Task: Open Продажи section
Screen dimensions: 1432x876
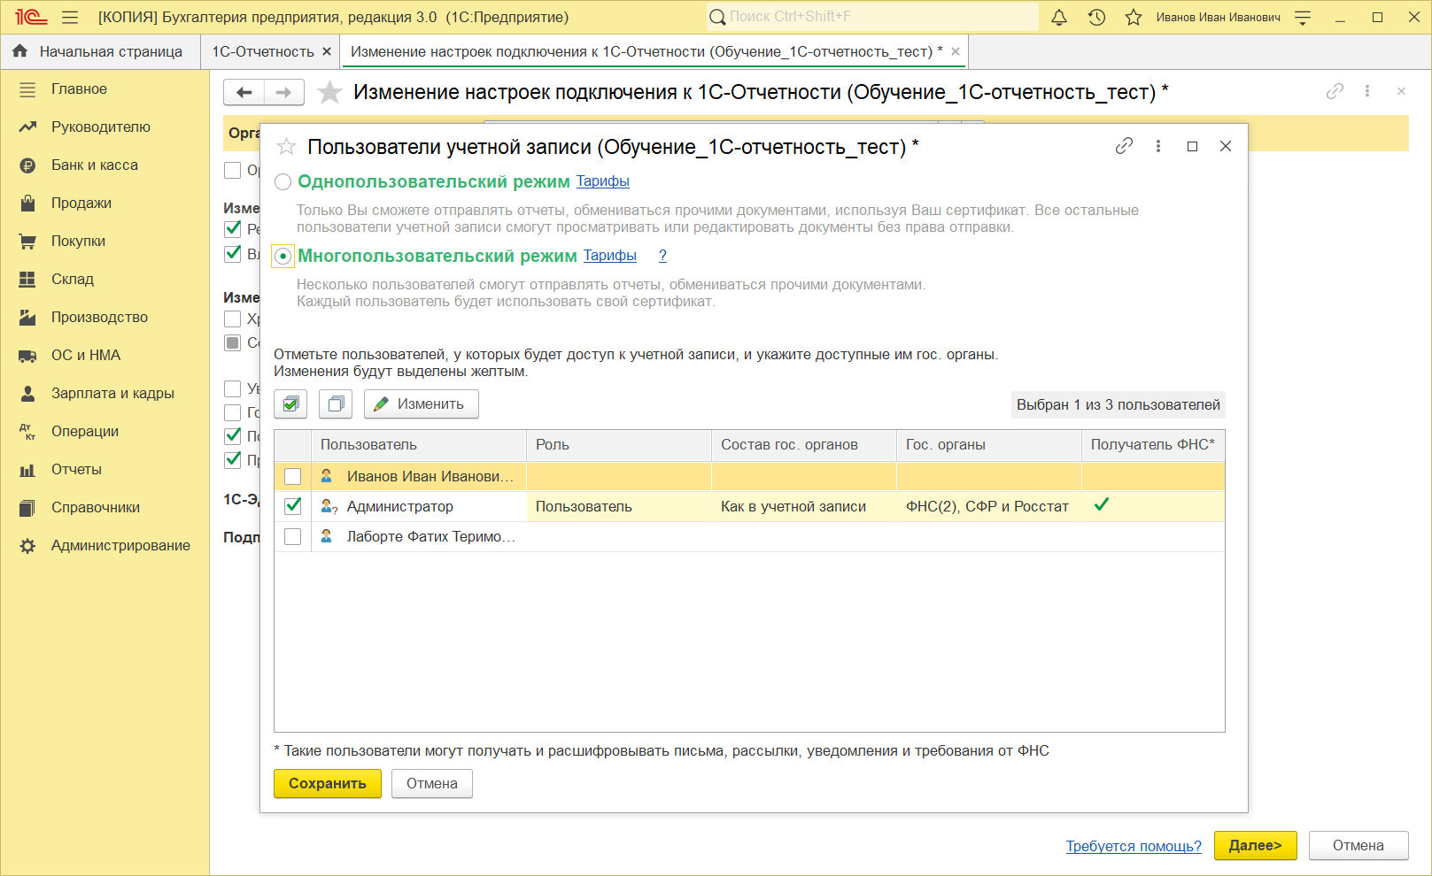Action: [x=81, y=203]
